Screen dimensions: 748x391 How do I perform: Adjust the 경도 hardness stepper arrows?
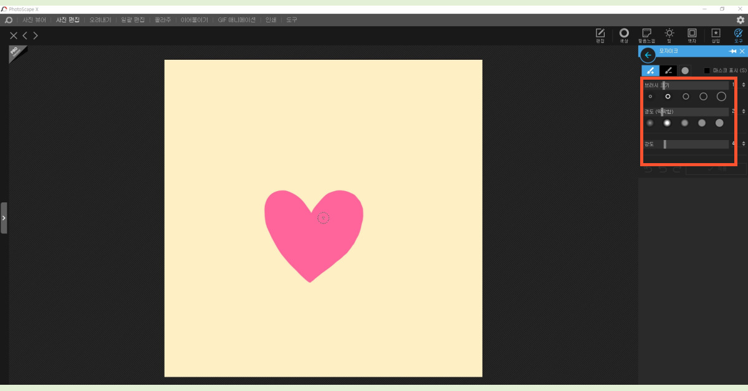[743, 111]
